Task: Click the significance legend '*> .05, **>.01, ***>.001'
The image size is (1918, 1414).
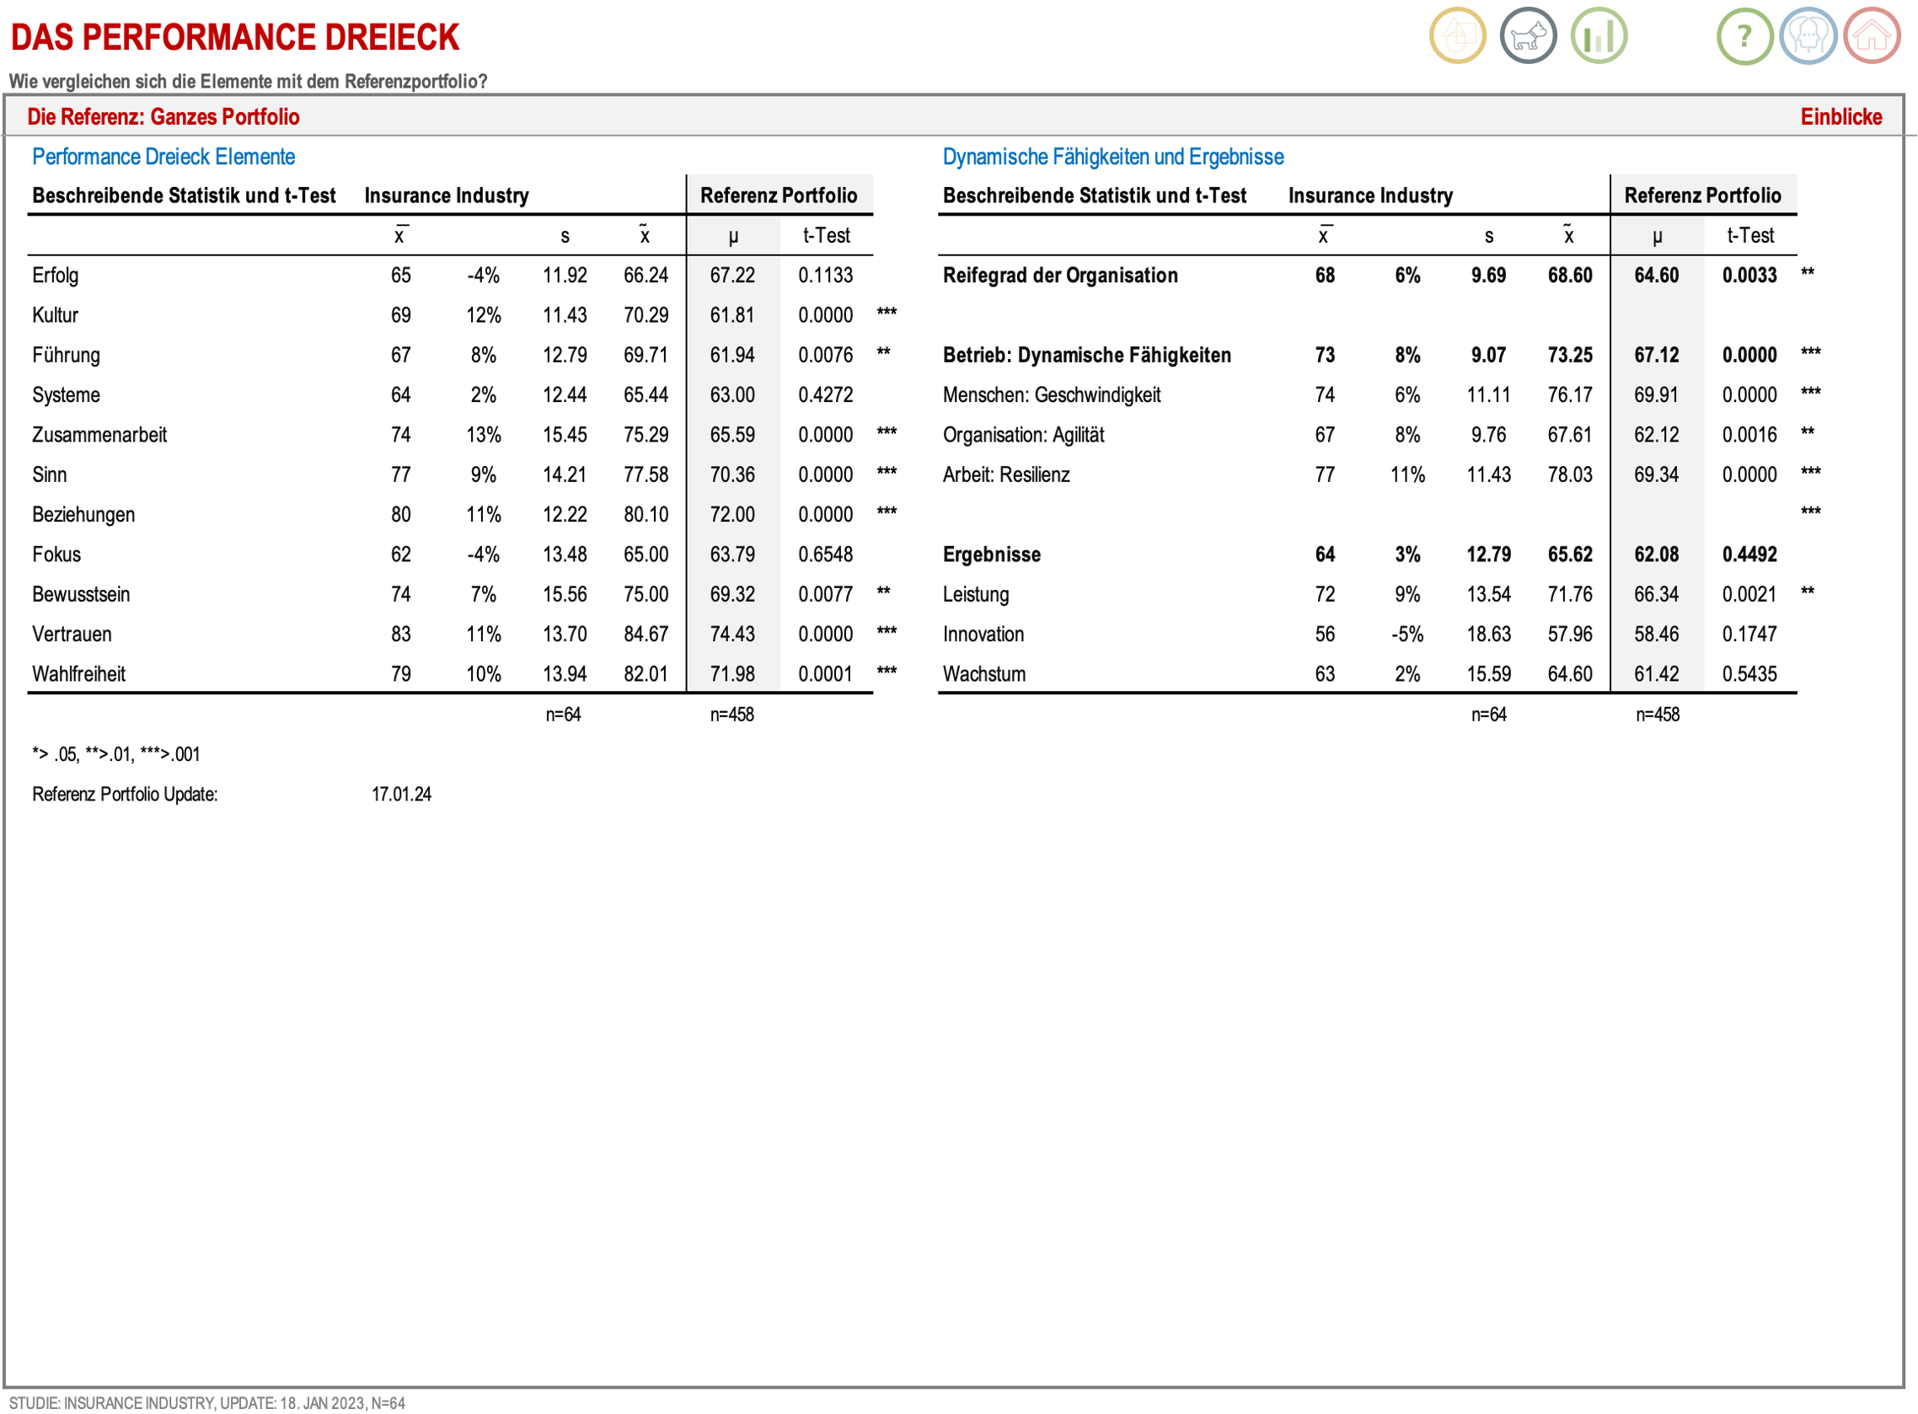Action: pos(115,755)
